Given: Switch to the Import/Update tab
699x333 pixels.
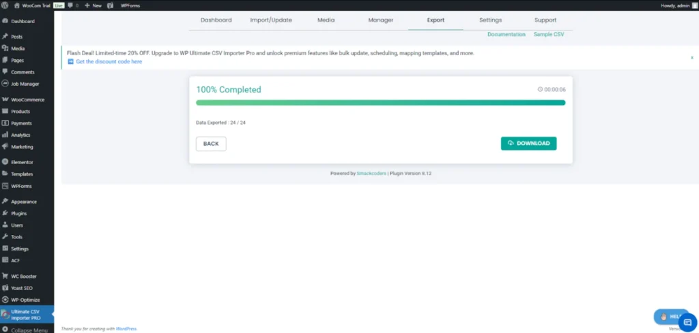Looking at the screenshot, I should (x=271, y=20).
